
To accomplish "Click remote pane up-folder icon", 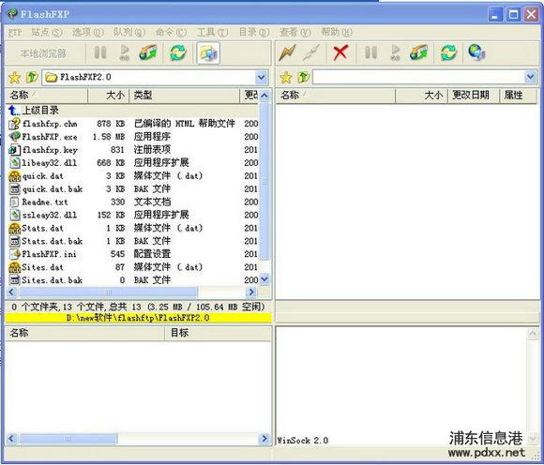I will [303, 77].
